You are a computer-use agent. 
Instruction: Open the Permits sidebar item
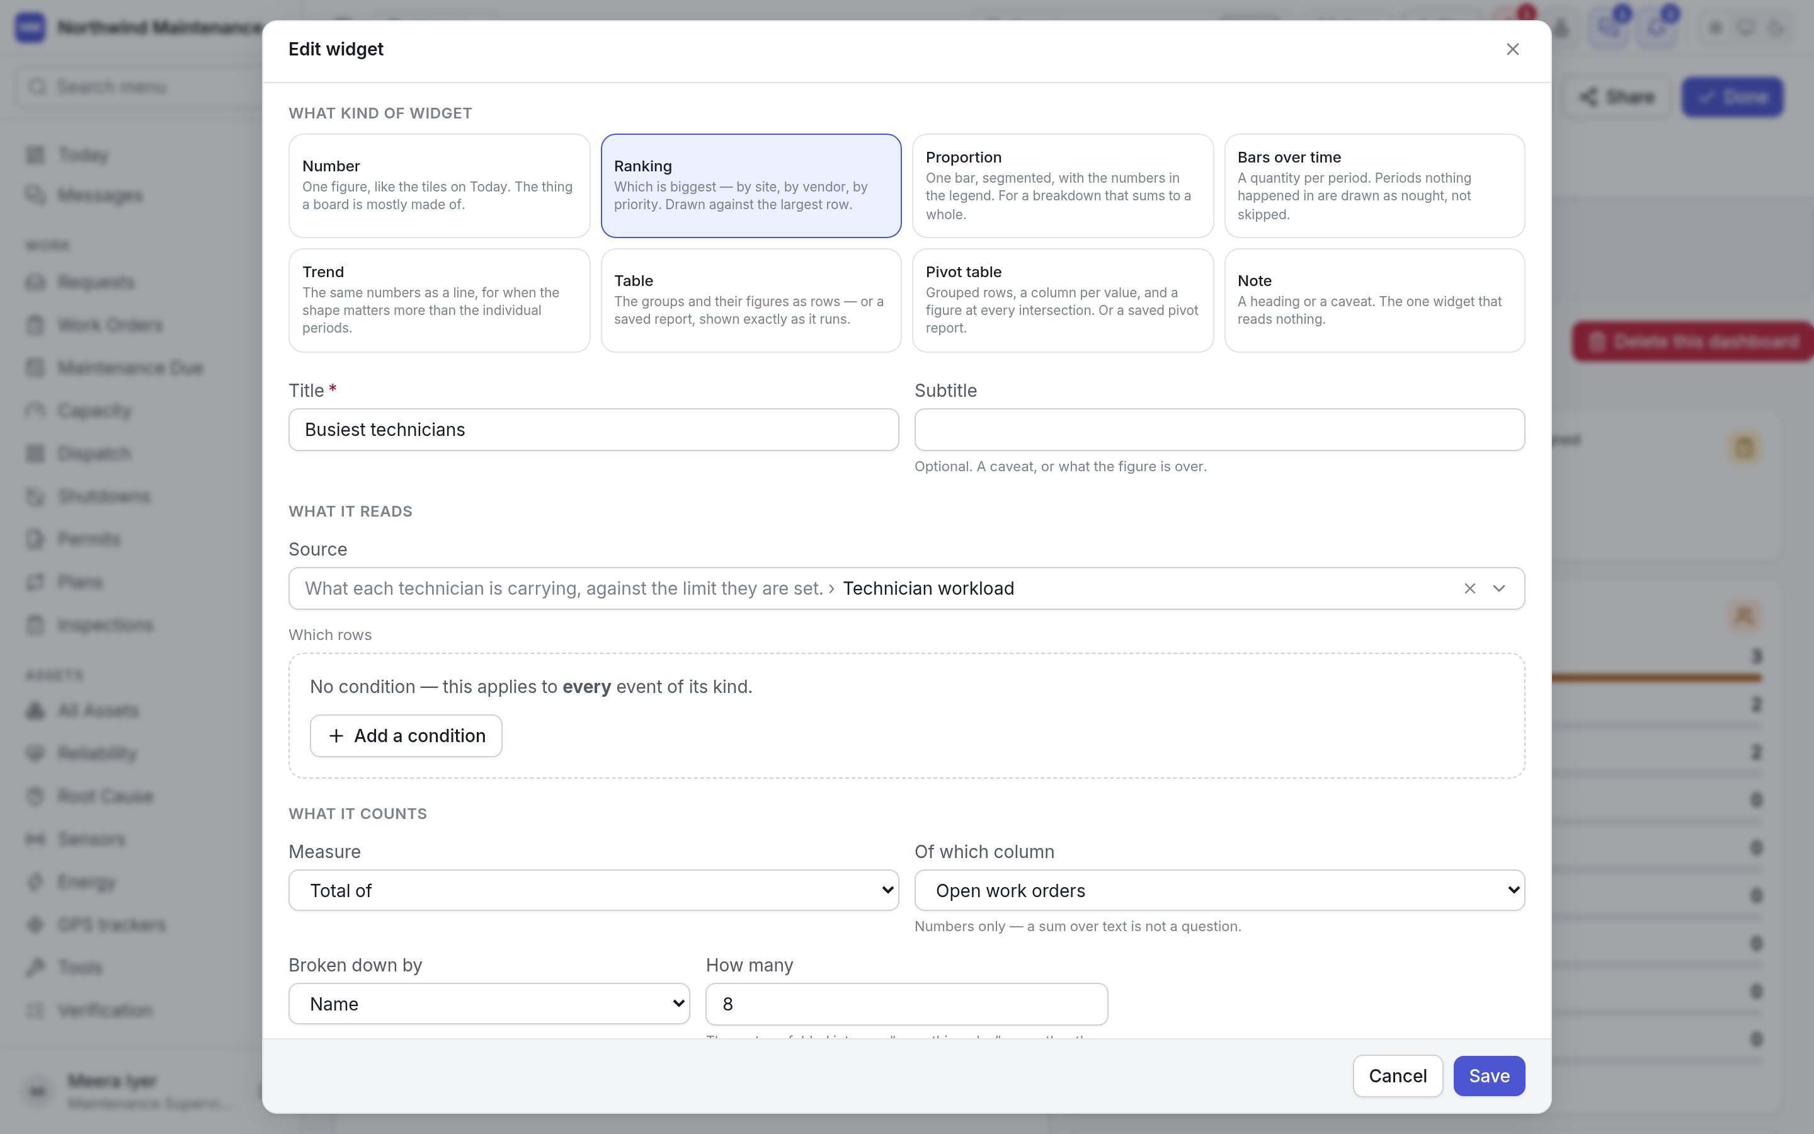(x=88, y=539)
